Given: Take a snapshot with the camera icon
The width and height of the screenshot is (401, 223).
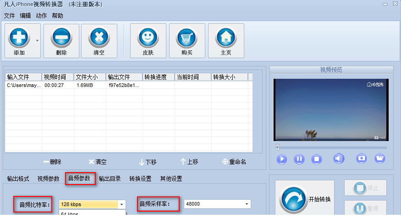Looking at the screenshot, I should tap(362, 158).
